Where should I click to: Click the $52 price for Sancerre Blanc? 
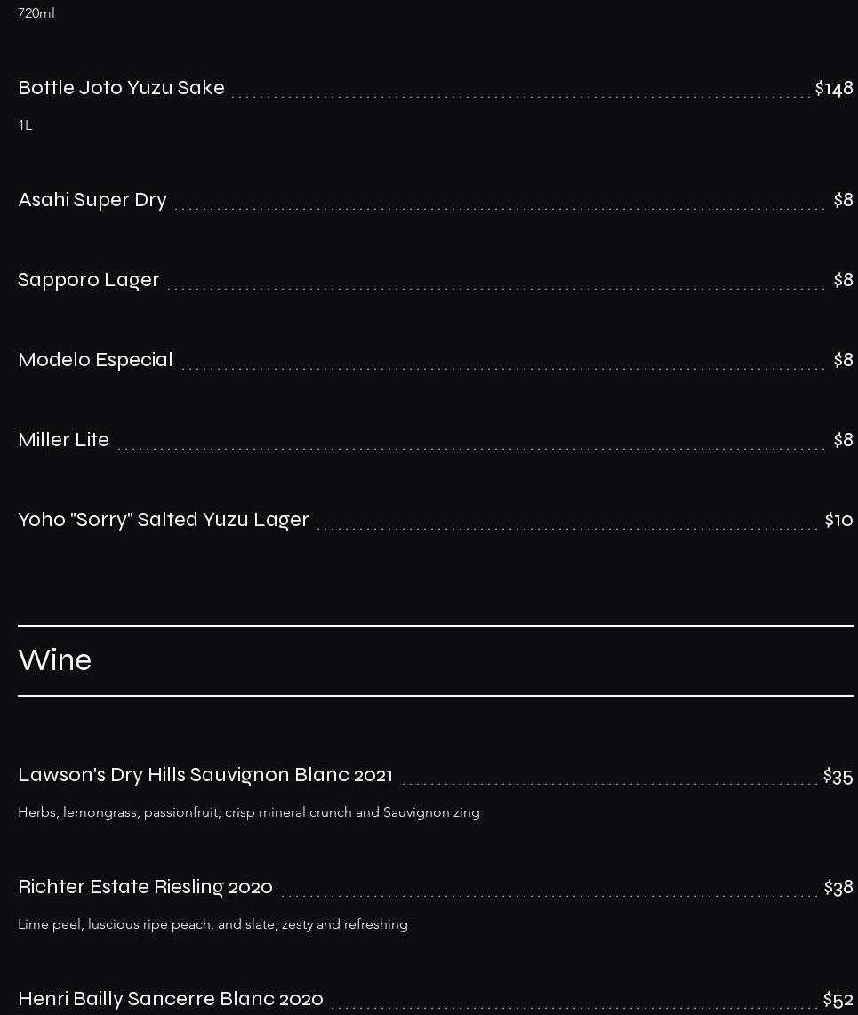pyautogui.click(x=838, y=1000)
